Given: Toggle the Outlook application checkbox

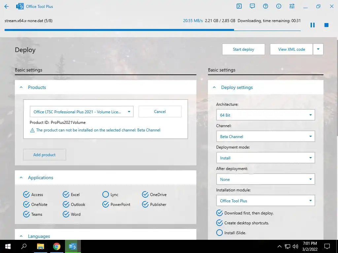Looking at the screenshot, I should click(x=66, y=204).
